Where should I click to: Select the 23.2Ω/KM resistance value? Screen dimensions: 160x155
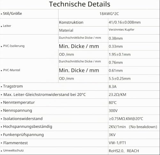(117, 95)
